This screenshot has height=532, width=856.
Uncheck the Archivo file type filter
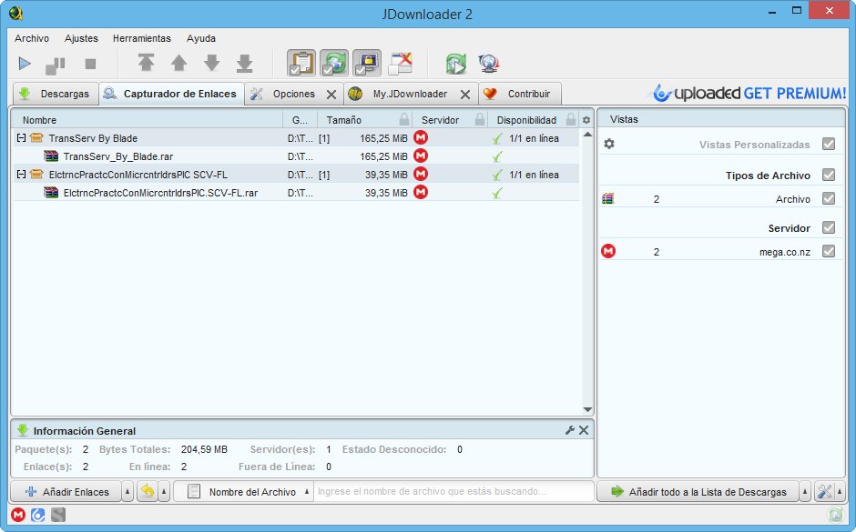[x=829, y=198]
